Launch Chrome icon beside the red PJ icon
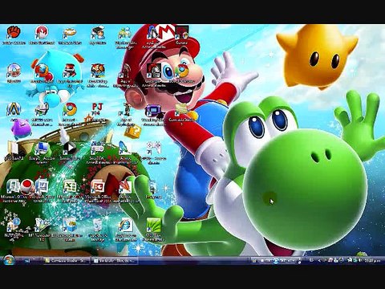Image resolution: width=385 pixels, height=289 pixels. (70, 109)
